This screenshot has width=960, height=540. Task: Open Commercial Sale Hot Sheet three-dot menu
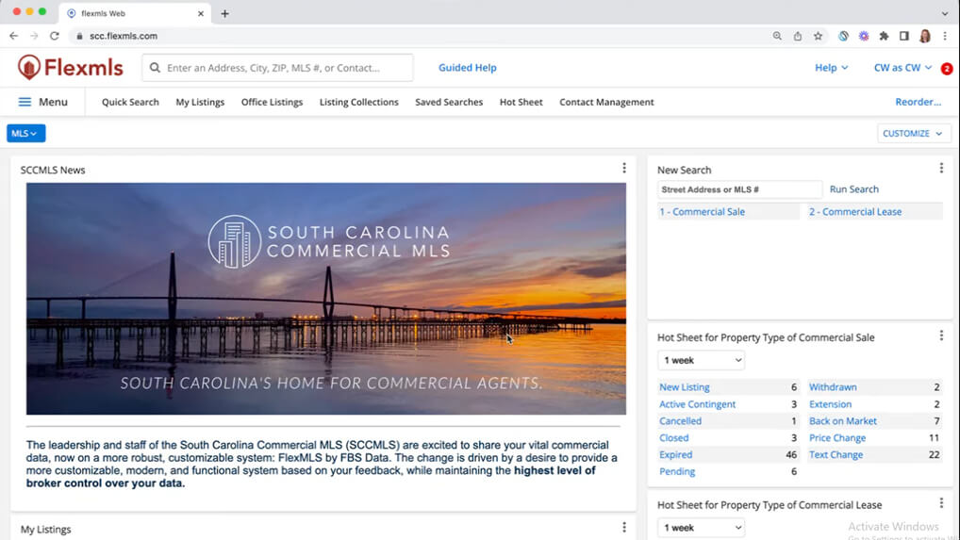(x=940, y=336)
